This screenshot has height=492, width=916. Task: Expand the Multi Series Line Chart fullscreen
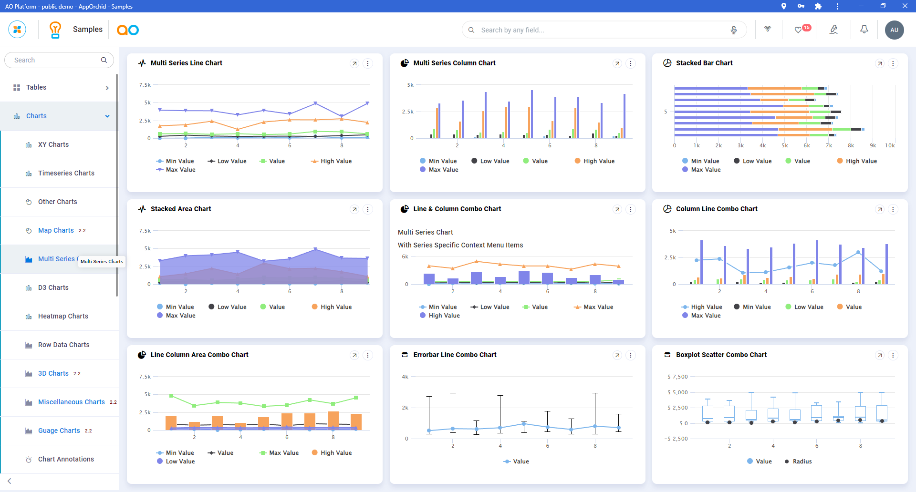[x=354, y=63]
